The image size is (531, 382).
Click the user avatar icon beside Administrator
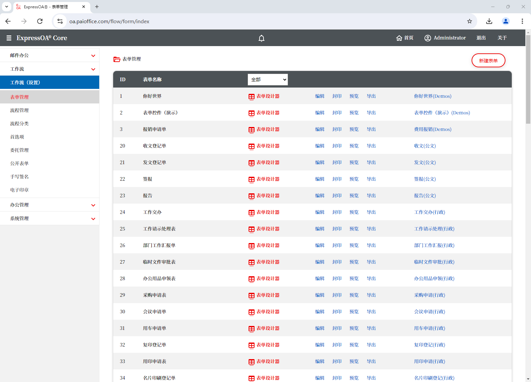pyautogui.click(x=428, y=38)
